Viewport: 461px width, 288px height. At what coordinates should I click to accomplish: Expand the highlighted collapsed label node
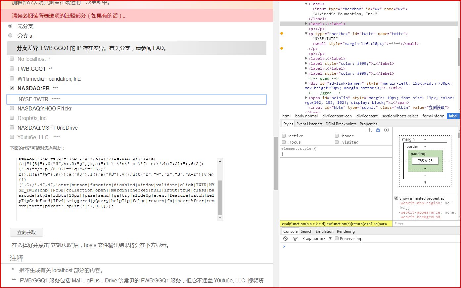(306, 24)
